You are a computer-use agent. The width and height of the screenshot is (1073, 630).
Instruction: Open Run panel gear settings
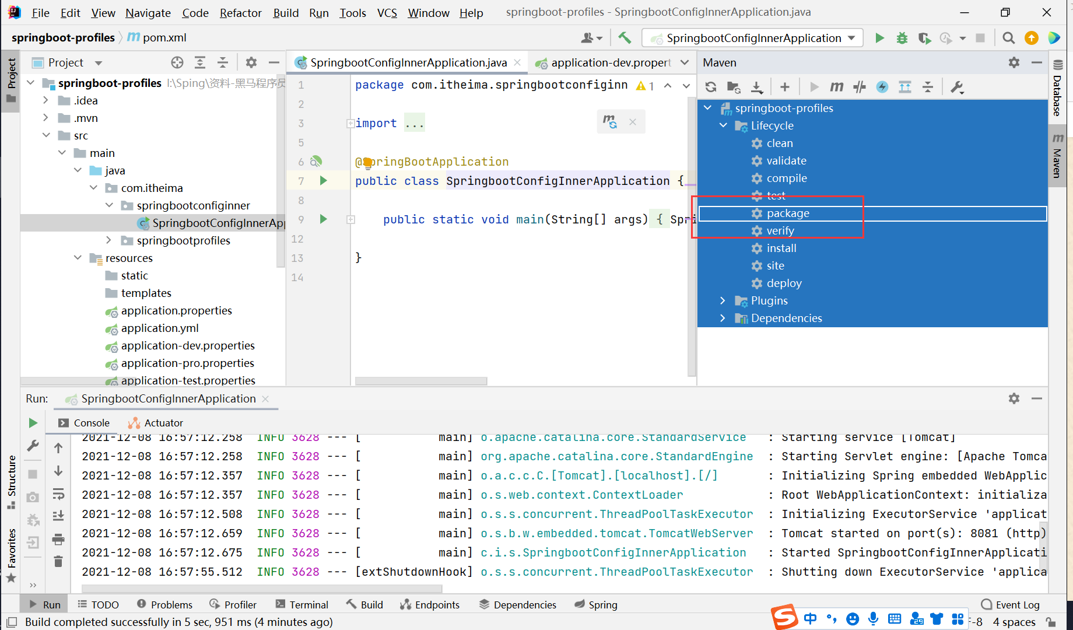(x=1014, y=398)
